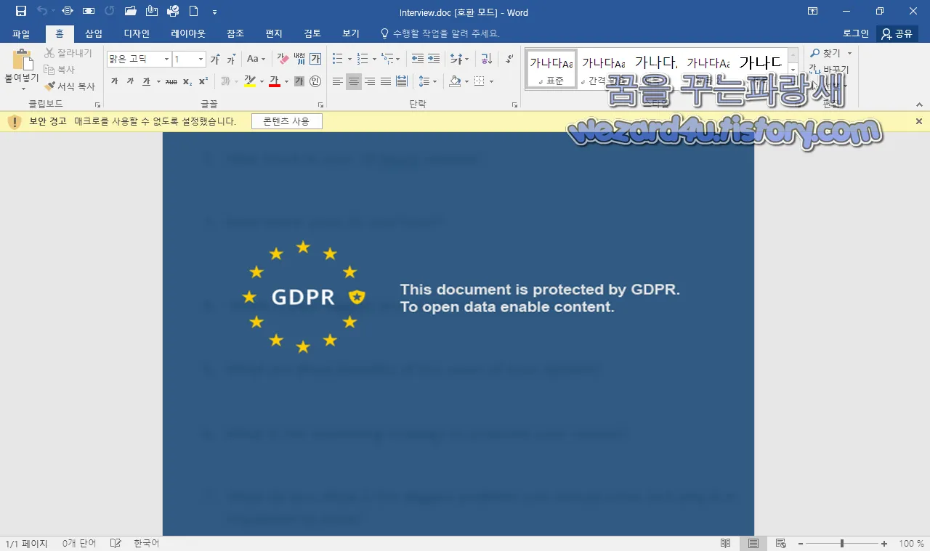Click the 공유 share button
Screen dimensions: 930x551
(897, 33)
